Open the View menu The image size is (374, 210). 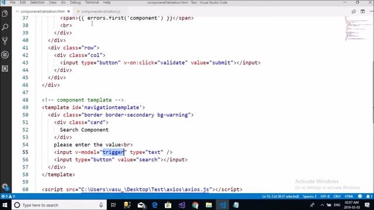point(53,2)
